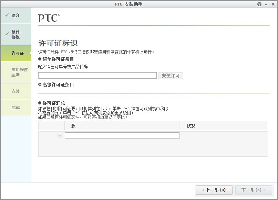Focus the license source path field
Viewport: 278px width, 200px height.
(122, 136)
